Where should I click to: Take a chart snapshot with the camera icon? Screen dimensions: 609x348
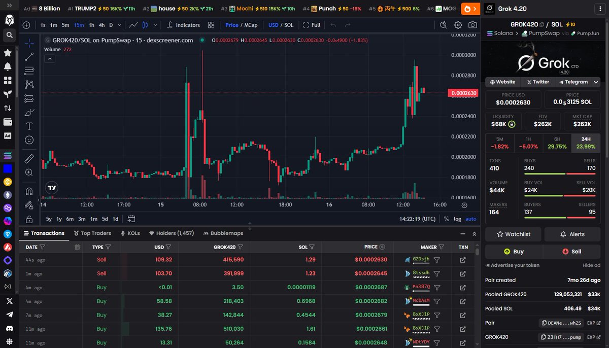pyautogui.click(x=472, y=25)
